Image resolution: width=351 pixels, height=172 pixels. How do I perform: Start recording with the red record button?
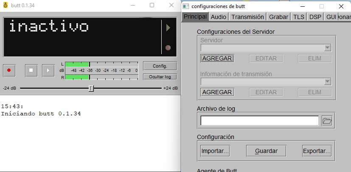[9, 71]
